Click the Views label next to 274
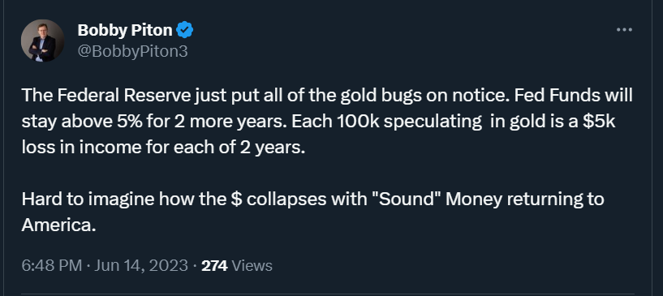This screenshot has height=296, width=663. point(252,266)
